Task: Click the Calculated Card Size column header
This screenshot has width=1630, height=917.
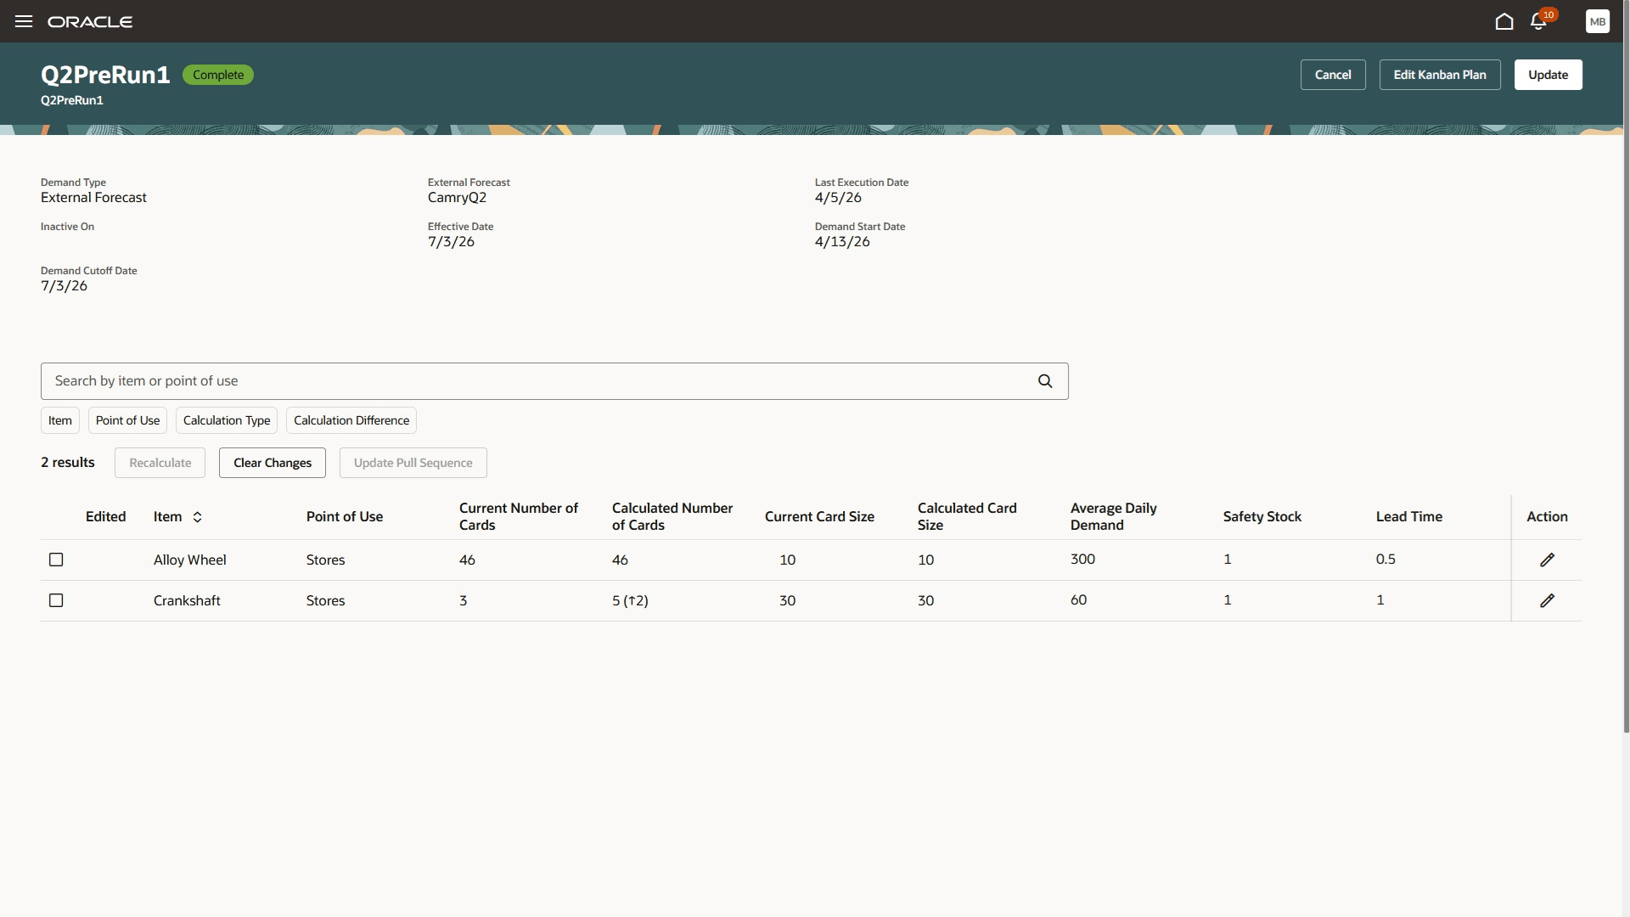Action: [967, 516]
